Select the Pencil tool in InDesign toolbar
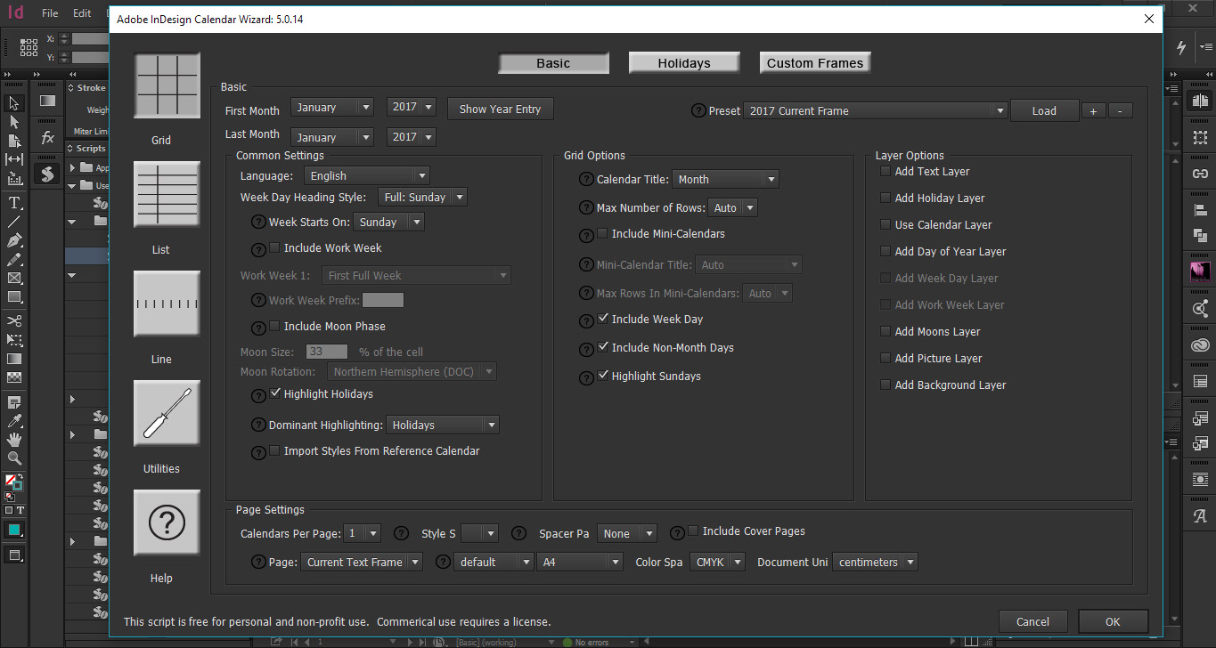This screenshot has height=648, width=1216. 14,259
